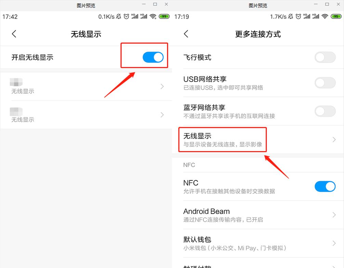Turn on the 蓝牙网络共享 switch
This screenshot has width=344, height=268.
coord(325,111)
